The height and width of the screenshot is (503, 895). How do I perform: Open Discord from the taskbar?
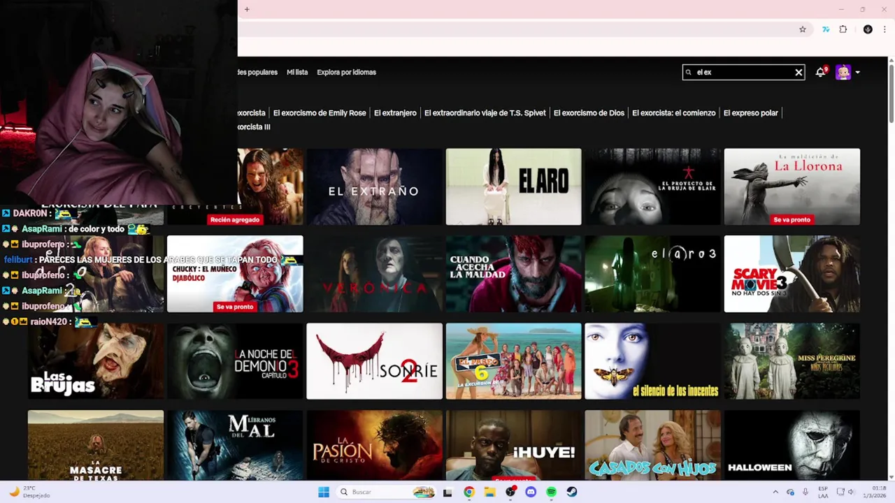point(531,492)
